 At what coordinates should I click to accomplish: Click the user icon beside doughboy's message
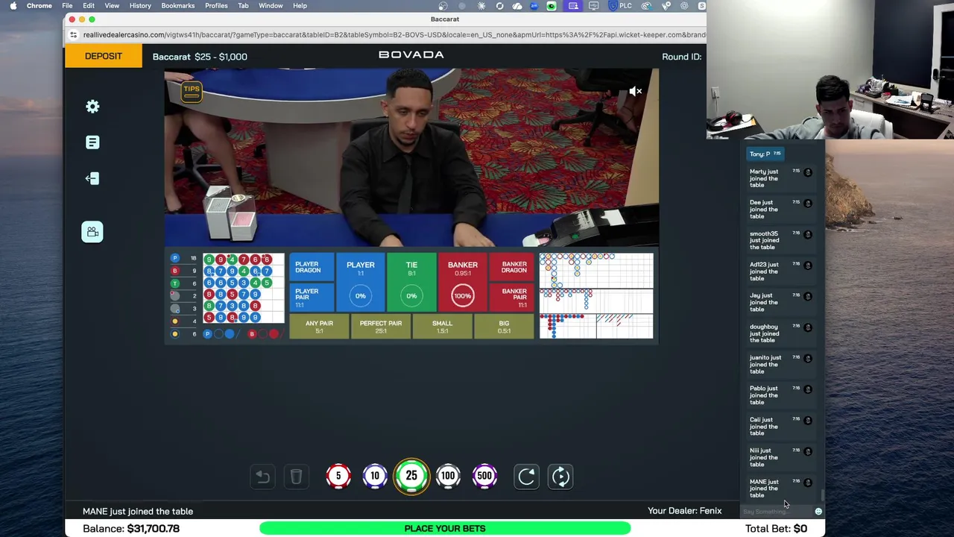click(808, 327)
